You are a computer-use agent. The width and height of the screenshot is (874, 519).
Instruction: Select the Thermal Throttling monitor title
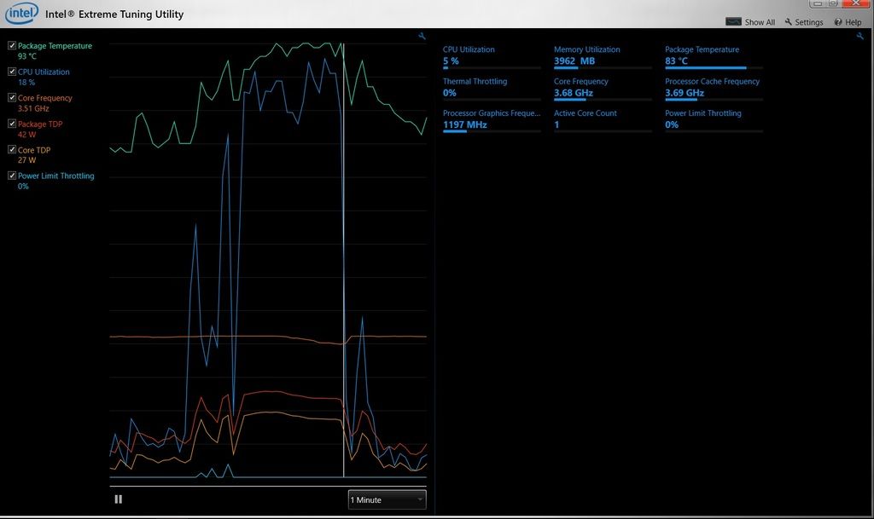(x=475, y=81)
